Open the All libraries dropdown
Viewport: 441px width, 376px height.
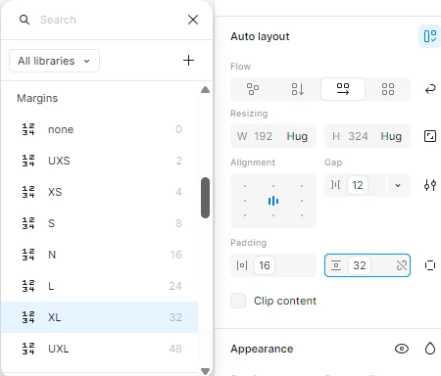point(54,61)
